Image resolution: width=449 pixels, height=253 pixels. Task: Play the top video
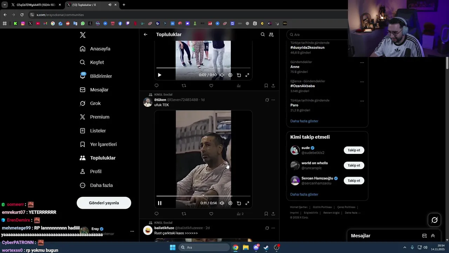coord(160,75)
